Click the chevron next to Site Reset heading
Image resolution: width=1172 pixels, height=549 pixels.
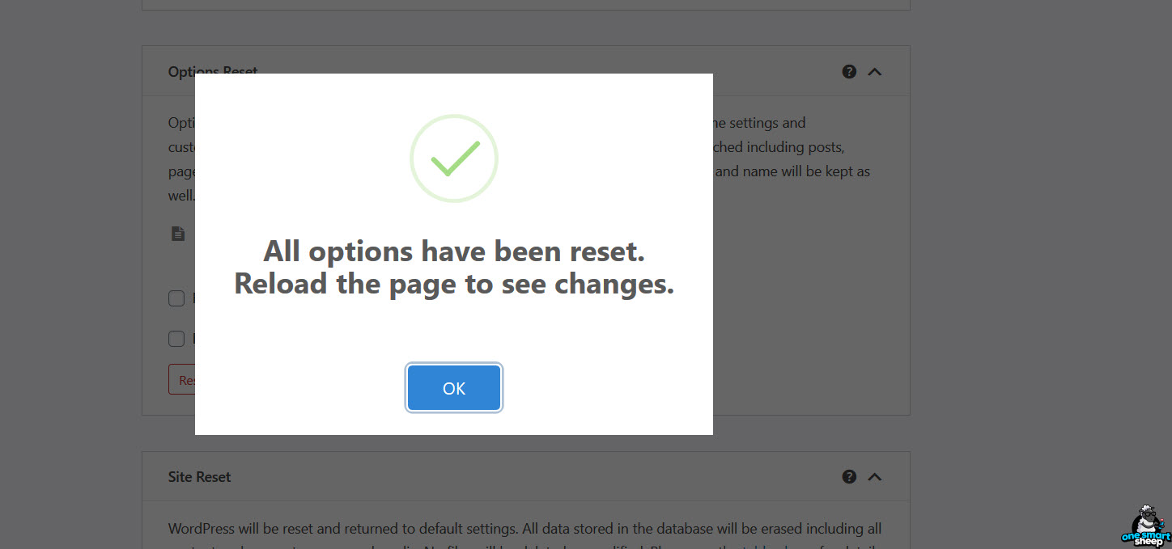coord(874,476)
